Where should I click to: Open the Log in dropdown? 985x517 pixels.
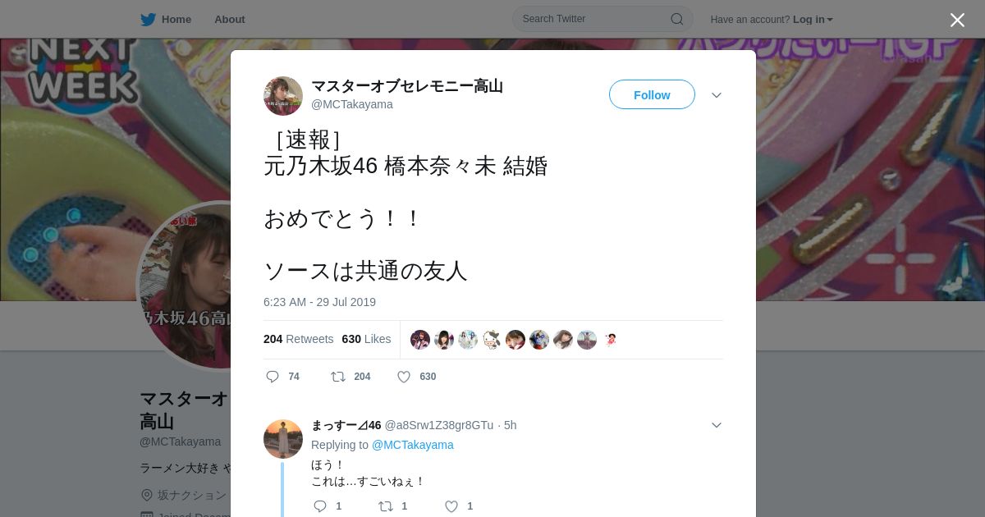point(813,19)
